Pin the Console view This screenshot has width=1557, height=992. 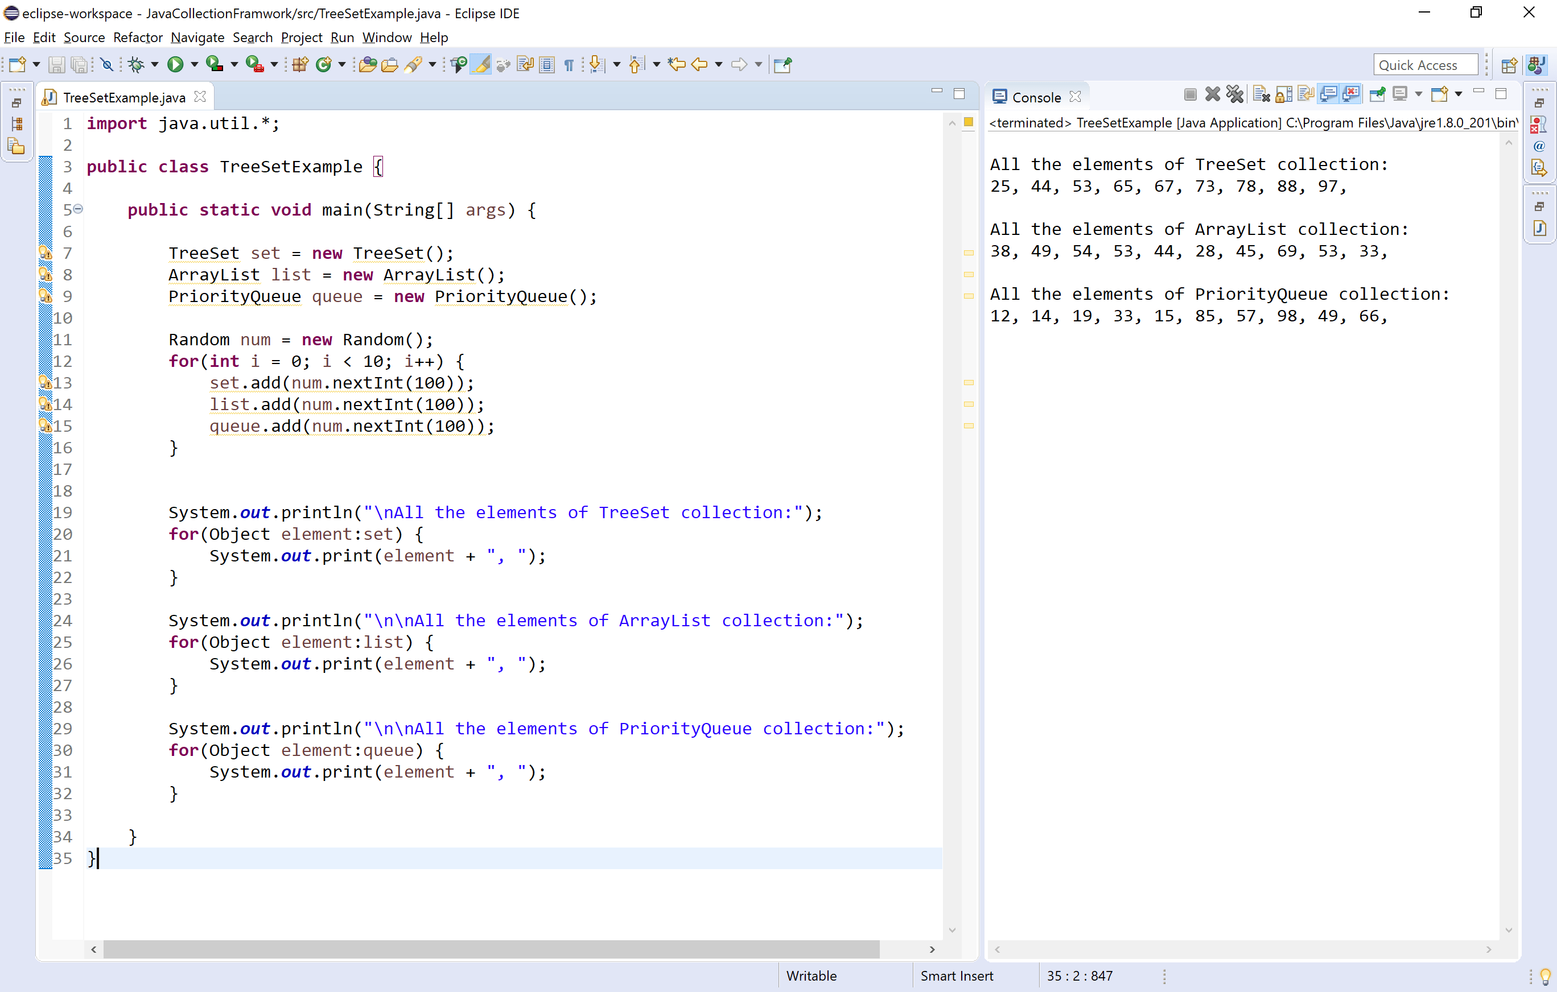1377,94
